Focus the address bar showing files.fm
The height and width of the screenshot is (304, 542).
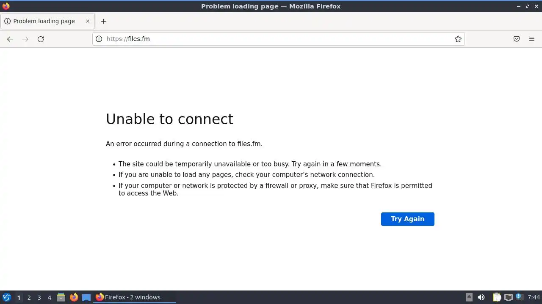(x=278, y=39)
